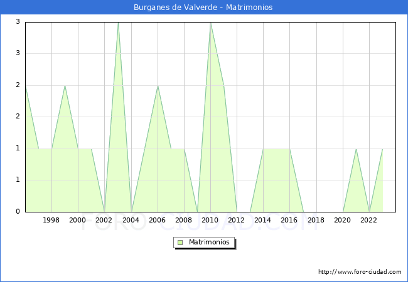Click the green Matrimonios legend swatch
This screenshot has height=282, width=408.
click(180, 243)
